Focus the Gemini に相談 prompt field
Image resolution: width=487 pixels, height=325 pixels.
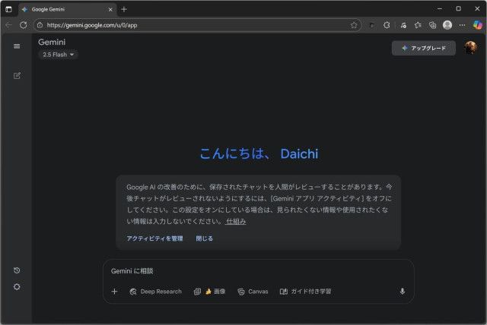(258, 271)
